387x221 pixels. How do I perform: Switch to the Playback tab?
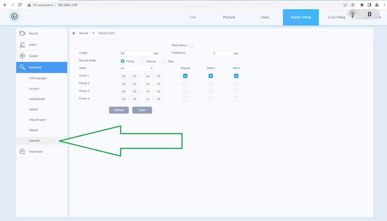pyautogui.click(x=229, y=17)
